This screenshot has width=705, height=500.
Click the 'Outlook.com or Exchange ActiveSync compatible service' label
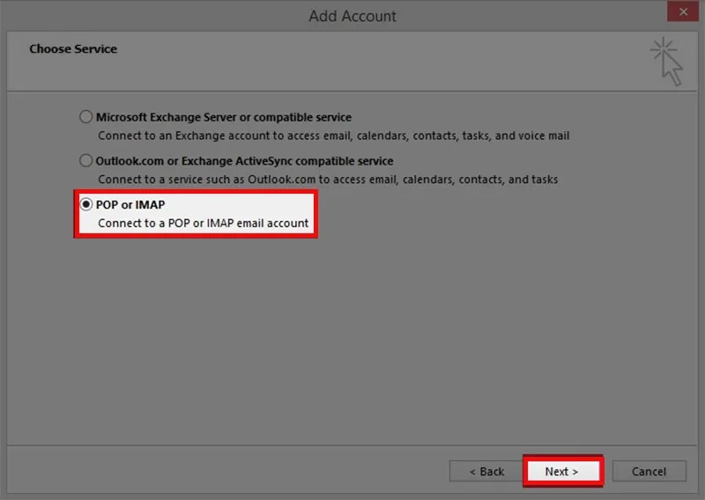pos(245,161)
